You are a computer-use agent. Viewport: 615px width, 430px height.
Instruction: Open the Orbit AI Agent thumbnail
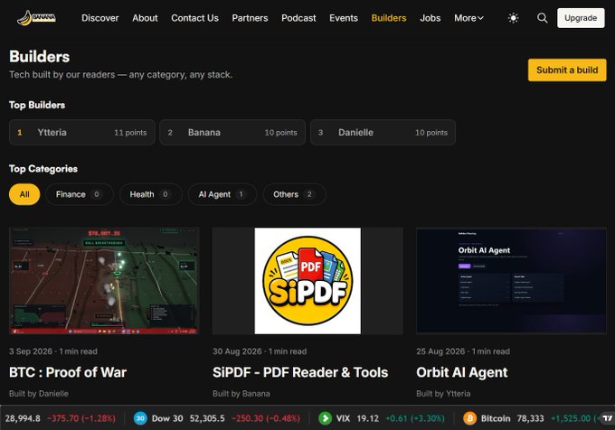[x=511, y=281]
